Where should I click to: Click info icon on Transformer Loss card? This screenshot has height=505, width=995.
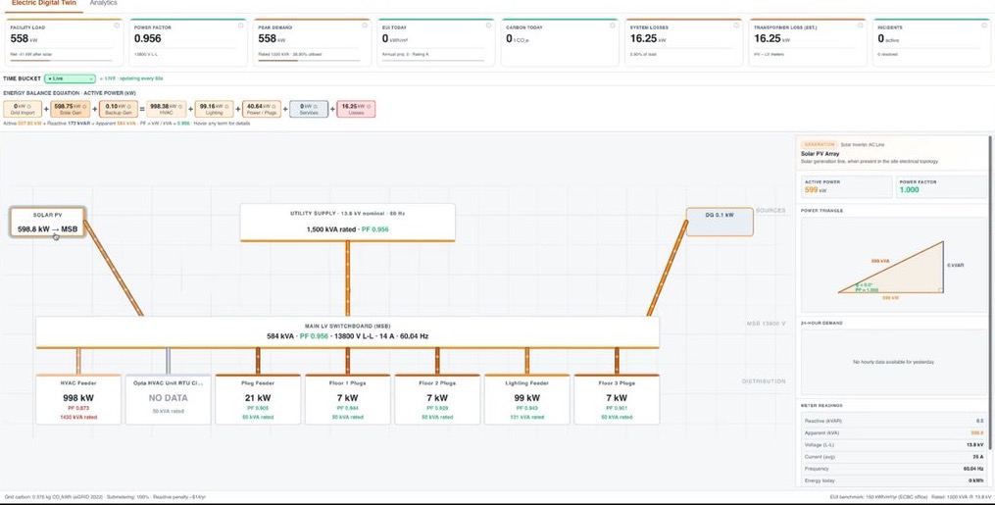861,25
